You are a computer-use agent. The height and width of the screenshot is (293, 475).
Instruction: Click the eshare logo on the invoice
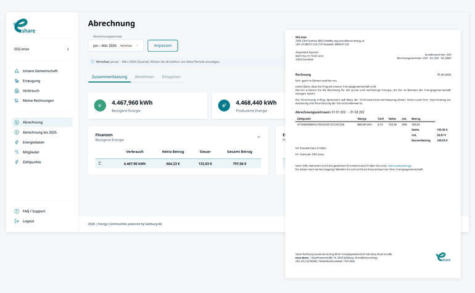point(443,257)
